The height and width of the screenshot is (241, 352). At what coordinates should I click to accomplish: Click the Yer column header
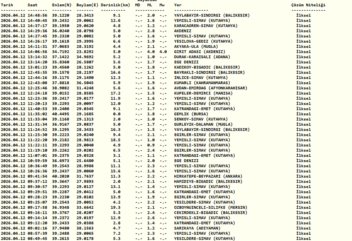[x=178, y=5]
